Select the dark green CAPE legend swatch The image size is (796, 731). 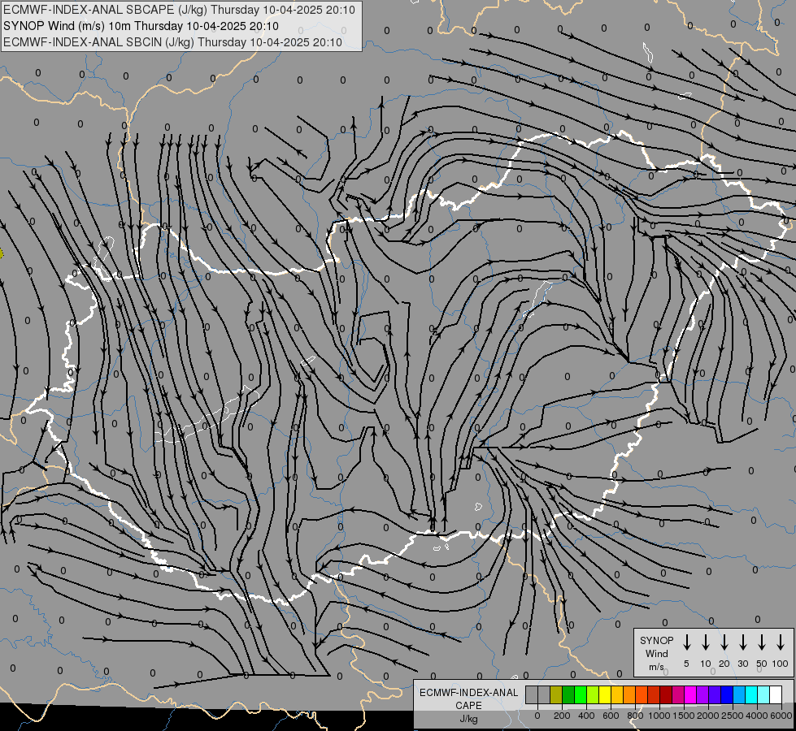click(x=568, y=695)
